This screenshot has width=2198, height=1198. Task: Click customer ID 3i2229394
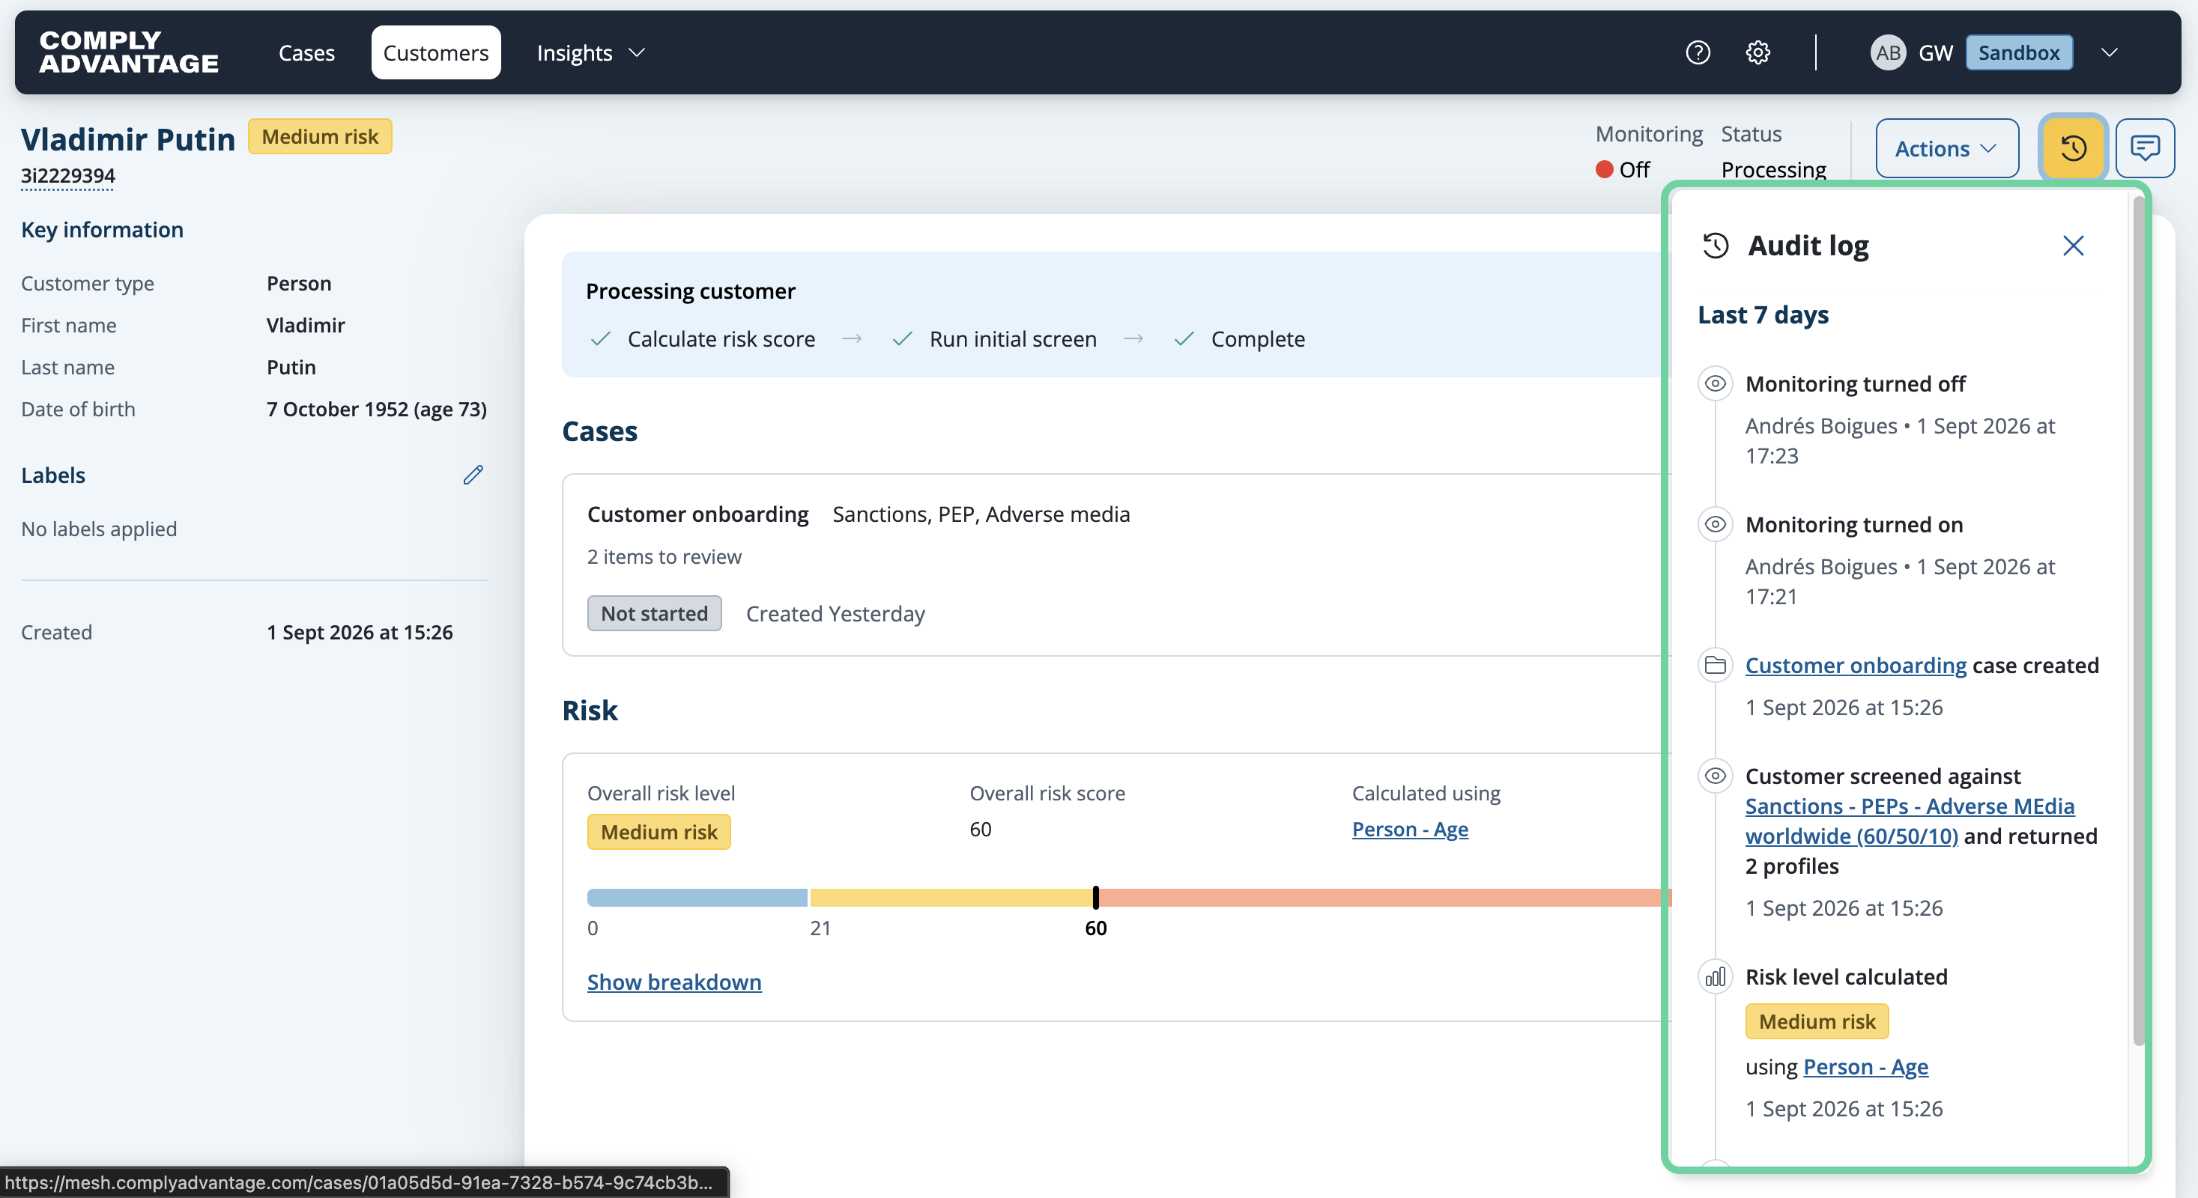coord(68,176)
